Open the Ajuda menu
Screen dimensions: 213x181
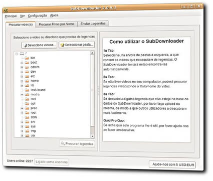[x=54, y=16]
